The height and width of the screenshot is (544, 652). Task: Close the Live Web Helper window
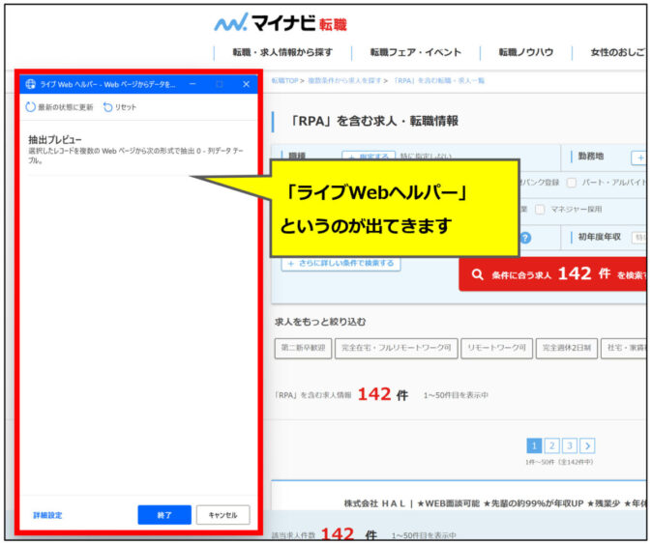coord(246,84)
